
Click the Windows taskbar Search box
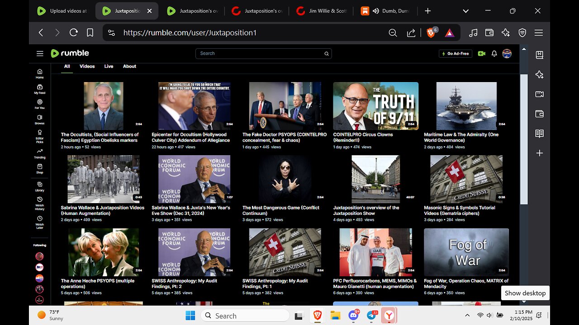coord(245,316)
